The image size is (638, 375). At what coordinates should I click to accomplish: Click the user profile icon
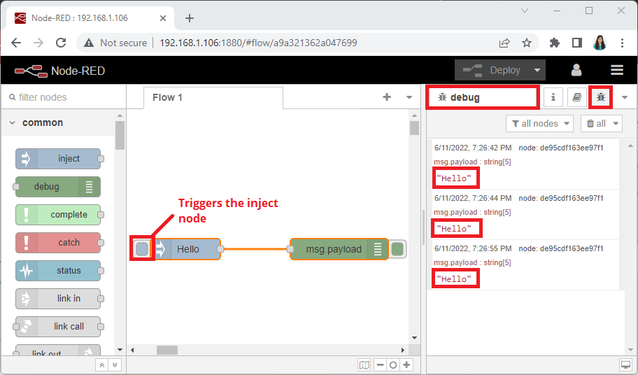576,70
